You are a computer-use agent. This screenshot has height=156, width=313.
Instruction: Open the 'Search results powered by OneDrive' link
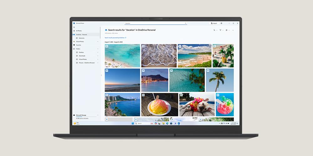click(x=115, y=37)
